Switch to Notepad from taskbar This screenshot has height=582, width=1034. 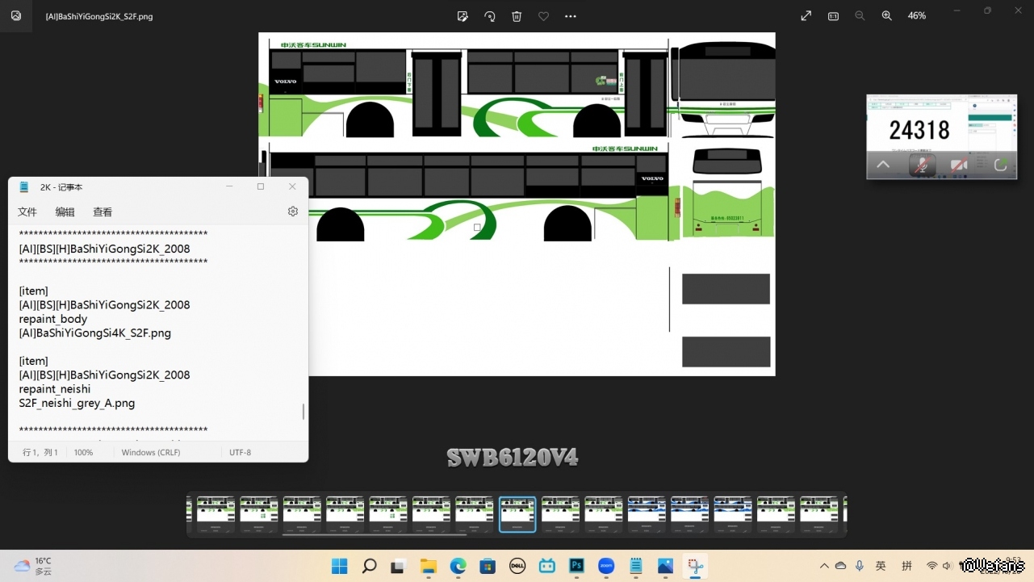(x=636, y=566)
